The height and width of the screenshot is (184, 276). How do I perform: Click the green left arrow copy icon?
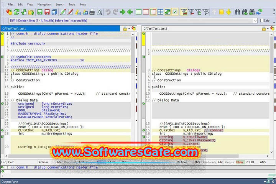(x=130, y=12)
